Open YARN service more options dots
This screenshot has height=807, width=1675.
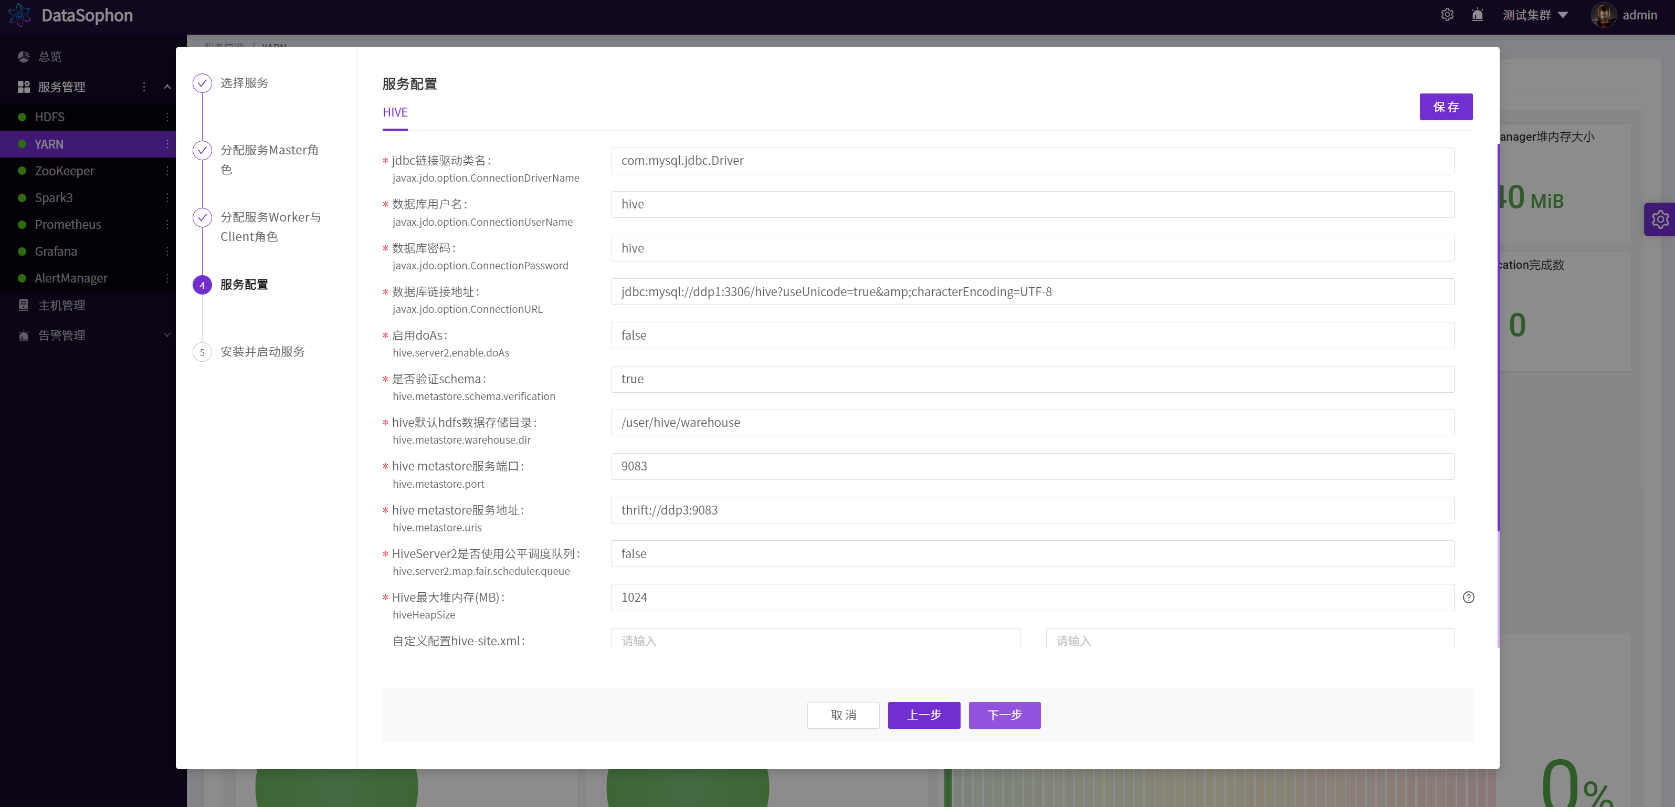tap(167, 144)
